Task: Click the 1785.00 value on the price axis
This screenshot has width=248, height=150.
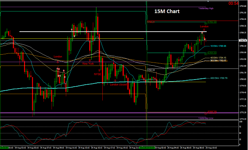Action: (243, 52)
